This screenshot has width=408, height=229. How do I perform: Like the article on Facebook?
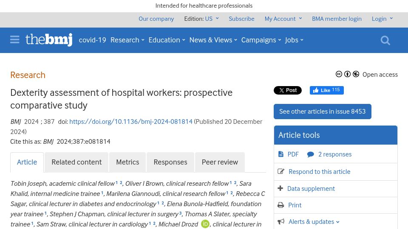[x=326, y=90]
